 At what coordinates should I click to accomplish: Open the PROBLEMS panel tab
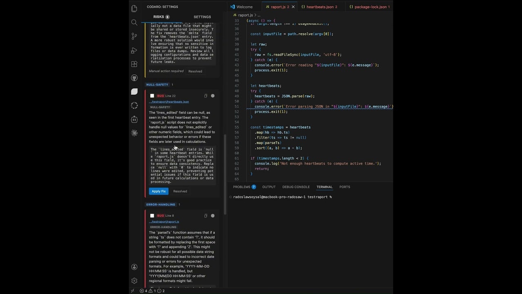pos(244,187)
